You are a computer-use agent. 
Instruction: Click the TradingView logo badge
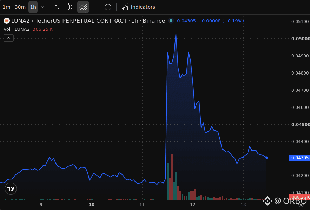[x=11, y=189]
